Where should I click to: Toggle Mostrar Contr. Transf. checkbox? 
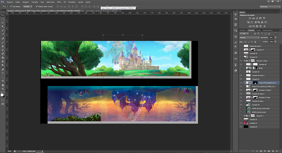pos(36,6)
